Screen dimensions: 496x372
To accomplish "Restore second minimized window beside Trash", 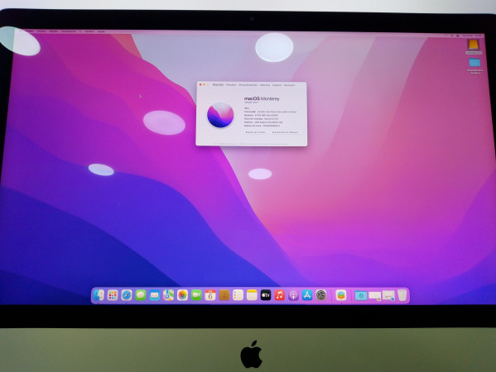I will 388,296.
